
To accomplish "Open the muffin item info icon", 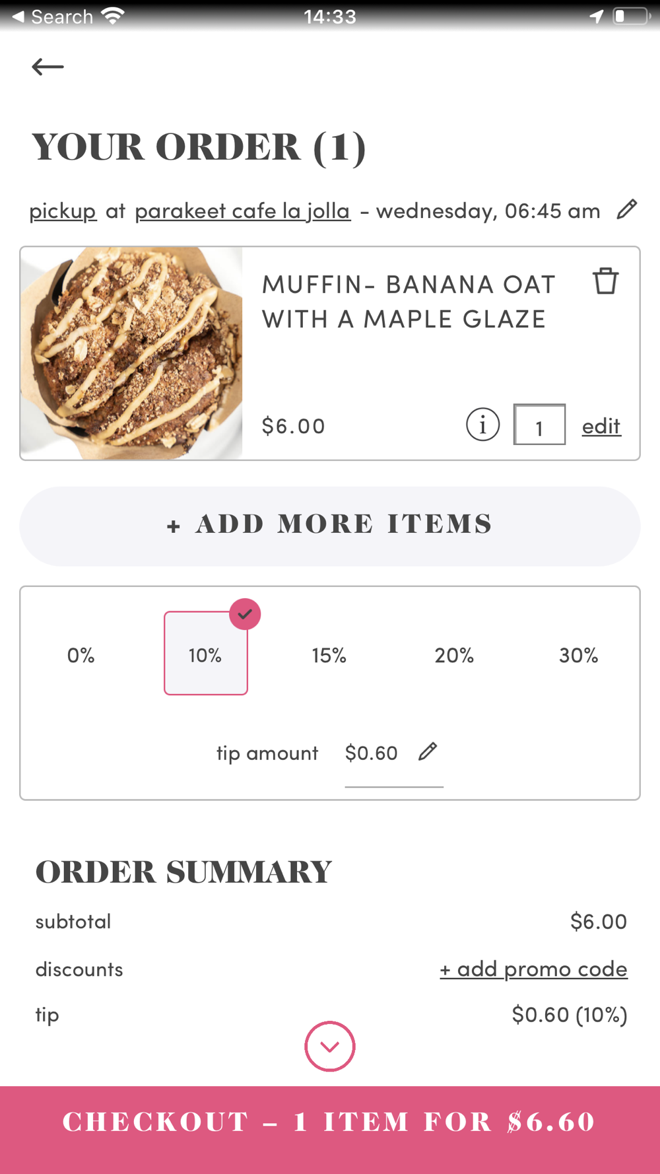I will 482,425.
